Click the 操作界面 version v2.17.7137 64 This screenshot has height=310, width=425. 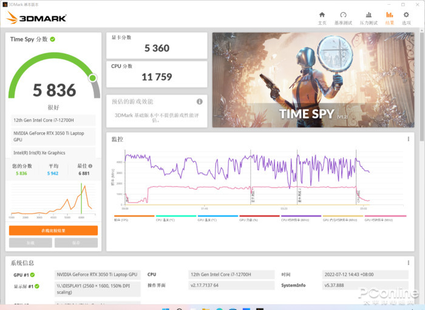tap(231, 285)
